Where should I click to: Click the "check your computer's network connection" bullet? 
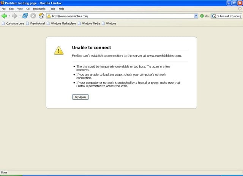pyautogui.click(x=121, y=76)
